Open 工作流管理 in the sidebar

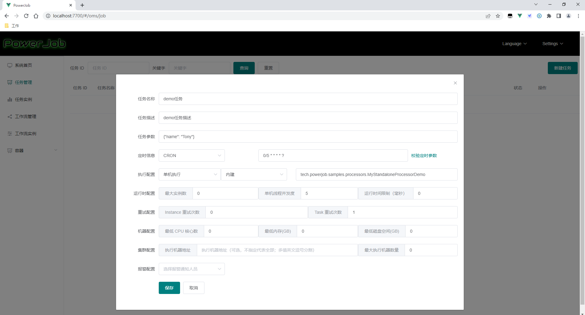(x=32, y=116)
